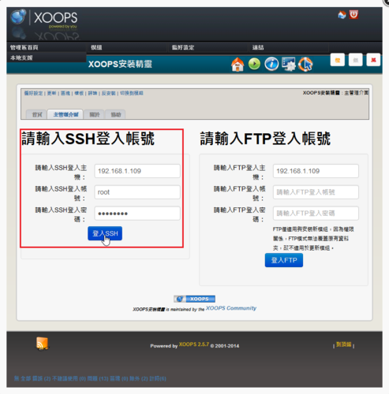The image size is (389, 394).
Task: Click the orange RSS feed icon in footer
Action: point(43,344)
